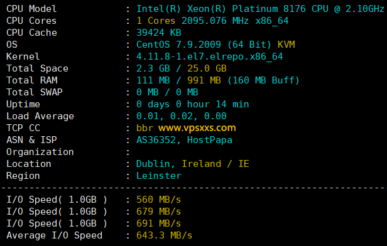This screenshot has width=387, height=246.
Task: Select "CentOS 7.9.2009 (64 Bit)" text
Action: click(x=204, y=45)
